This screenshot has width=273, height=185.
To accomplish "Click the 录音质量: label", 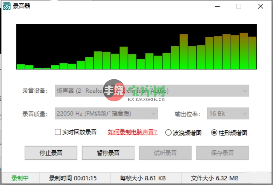I will coord(35,114).
